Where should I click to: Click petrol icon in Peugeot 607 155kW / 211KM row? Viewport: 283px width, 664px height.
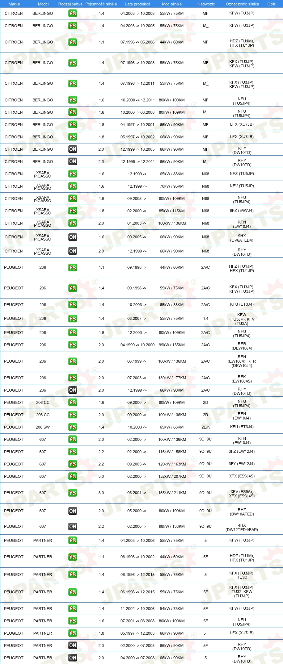tap(73, 493)
